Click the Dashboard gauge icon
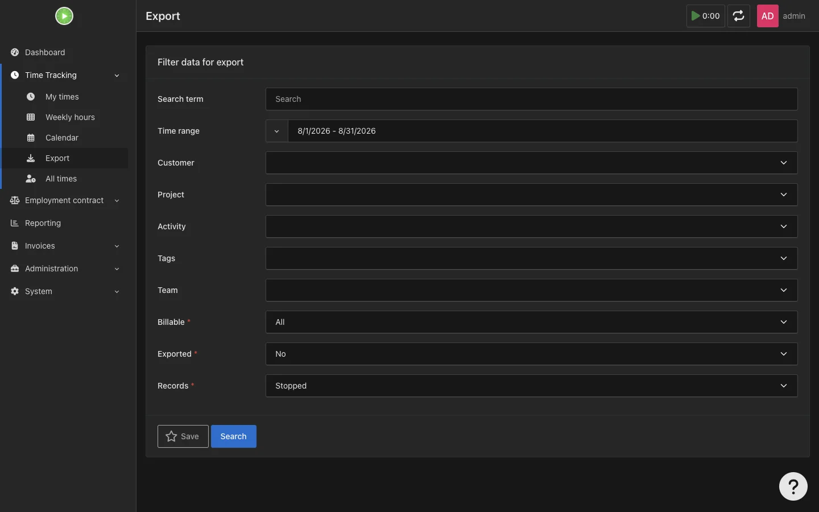This screenshot has height=512, width=819. (15, 52)
